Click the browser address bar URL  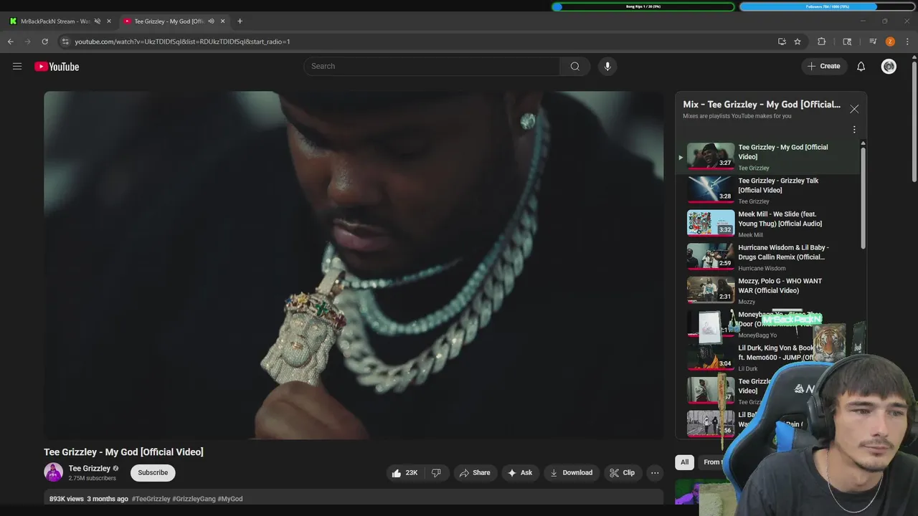(x=182, y=42)
